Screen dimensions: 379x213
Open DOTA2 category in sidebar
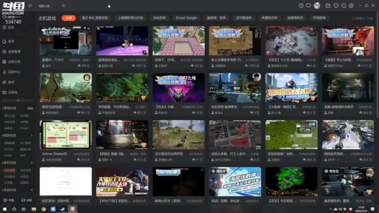click(x=9, y=149)
